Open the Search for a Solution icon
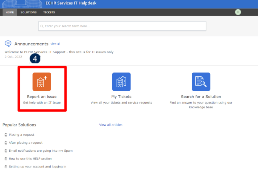 (x=201, y=82)
